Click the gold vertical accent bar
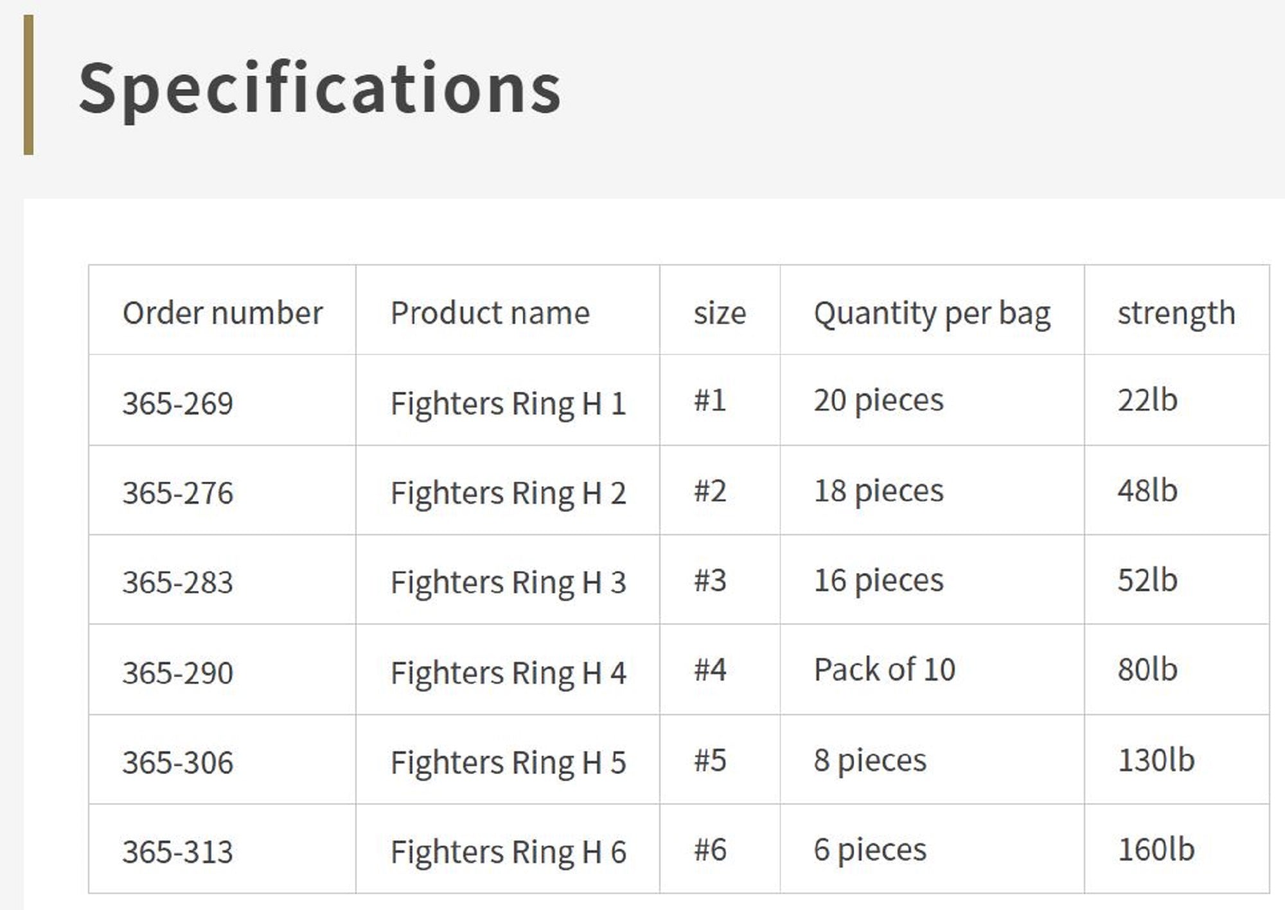Image resolution: width=1285 pixels, height=910 pixels. click(x=28, y=85)
